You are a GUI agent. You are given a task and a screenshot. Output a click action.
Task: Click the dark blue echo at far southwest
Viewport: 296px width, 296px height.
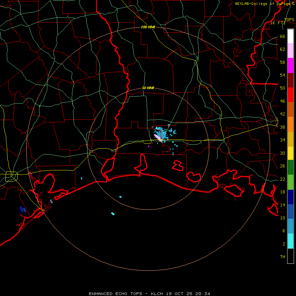tap(22, 210)
